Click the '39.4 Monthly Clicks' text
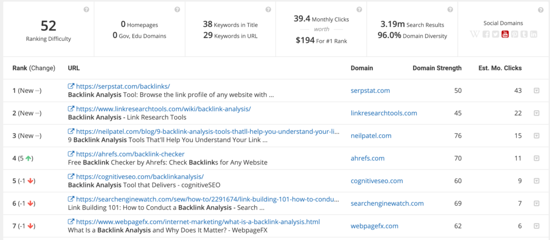Viewport: 550px width, 240px height. point(321,19)
